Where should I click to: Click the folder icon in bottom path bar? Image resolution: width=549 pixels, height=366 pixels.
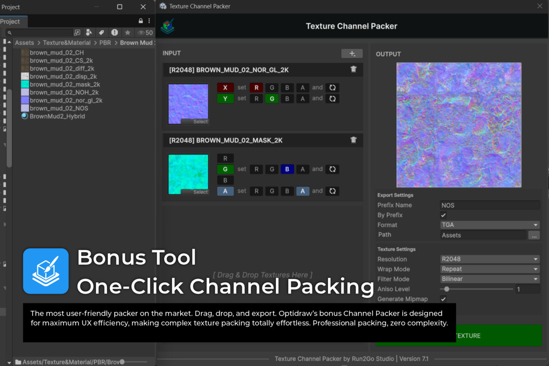[x=18, y=362]
